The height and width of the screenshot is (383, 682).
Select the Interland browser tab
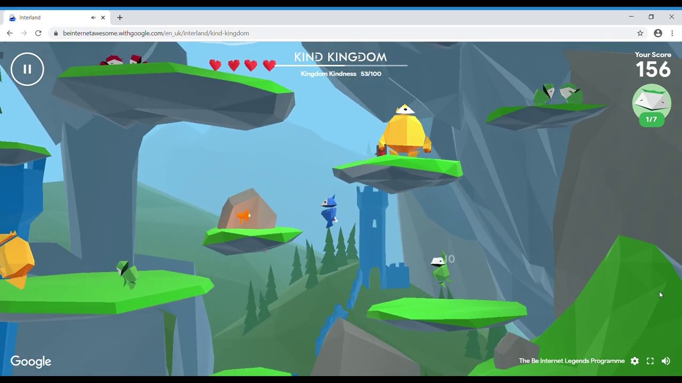(x=56, y=18)
